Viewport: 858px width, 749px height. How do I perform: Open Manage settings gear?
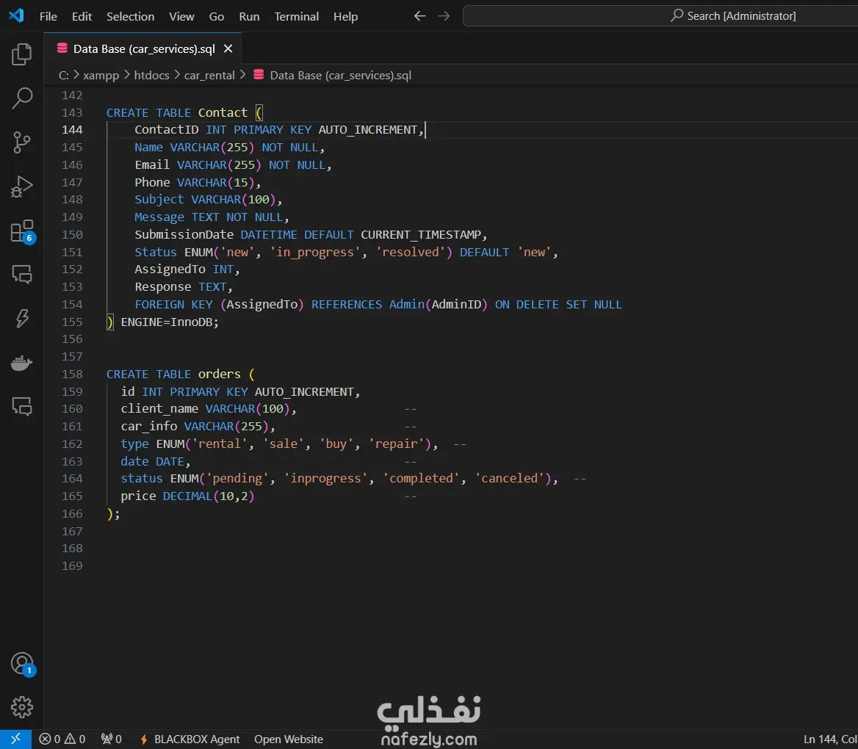[x=22, y=707]
